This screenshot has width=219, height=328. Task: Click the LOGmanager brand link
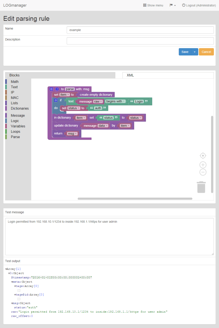tap(15, 5)
